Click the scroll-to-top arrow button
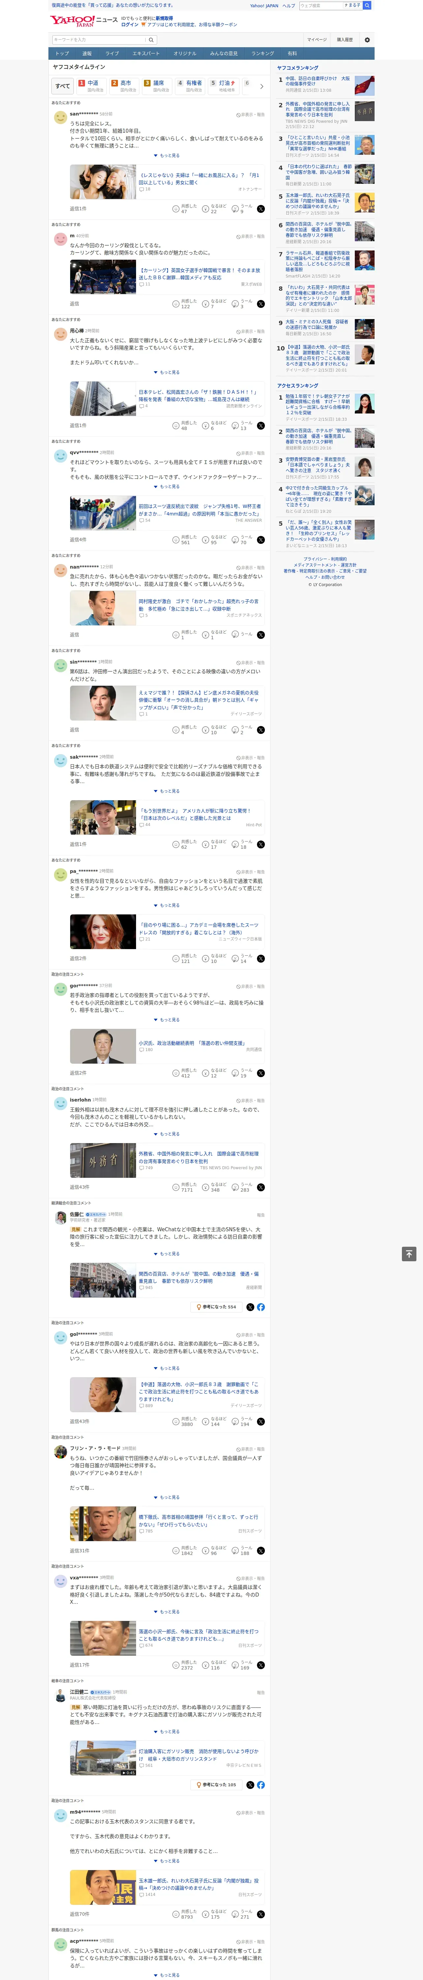The height and width of the screenshot is (1980, 423). (409, 1254)
